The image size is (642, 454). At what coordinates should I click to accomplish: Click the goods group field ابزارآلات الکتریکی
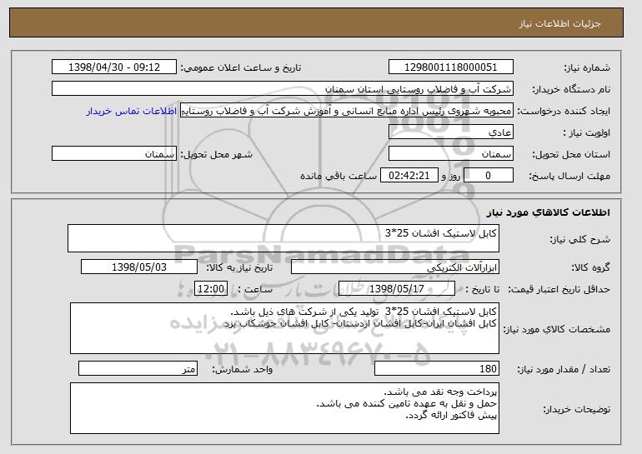pyautogui.click(x=395, y=267)
